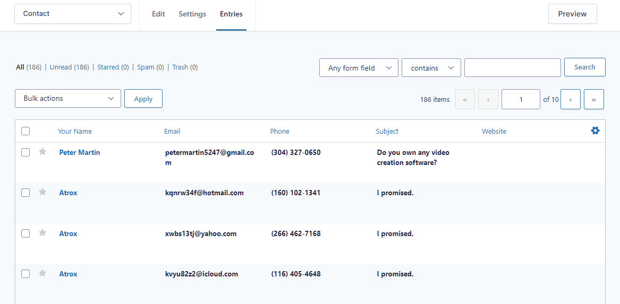620x304 pixels.
Task: Open the Contact form selector dropdown
Action: pyautogui.click(x=73, y=14)
